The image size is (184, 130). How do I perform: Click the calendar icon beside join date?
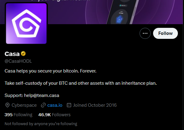69,105
